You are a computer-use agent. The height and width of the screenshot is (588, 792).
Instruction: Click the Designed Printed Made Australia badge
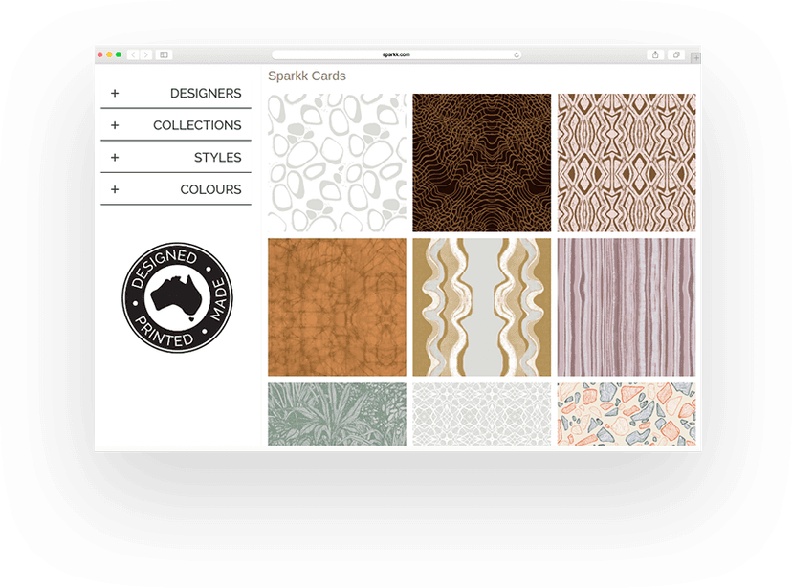[x=177, y=297]
